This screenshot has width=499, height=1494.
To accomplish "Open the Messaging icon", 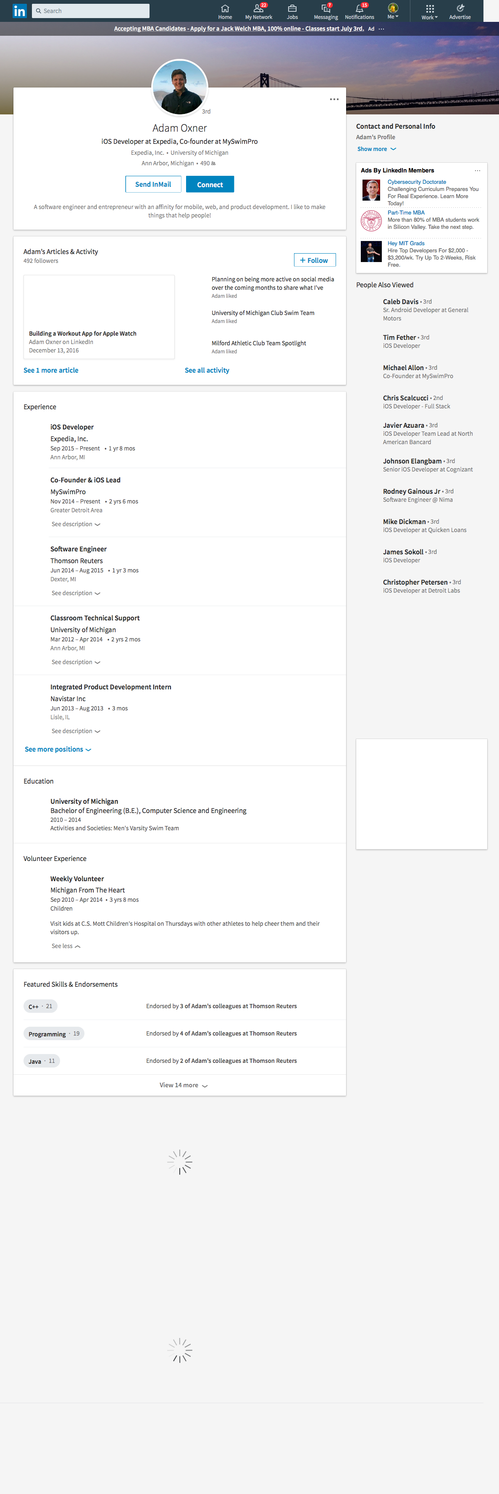I will click(326, 9).
